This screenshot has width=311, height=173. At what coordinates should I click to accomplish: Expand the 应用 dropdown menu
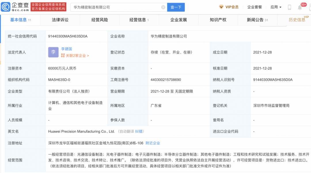276,7
